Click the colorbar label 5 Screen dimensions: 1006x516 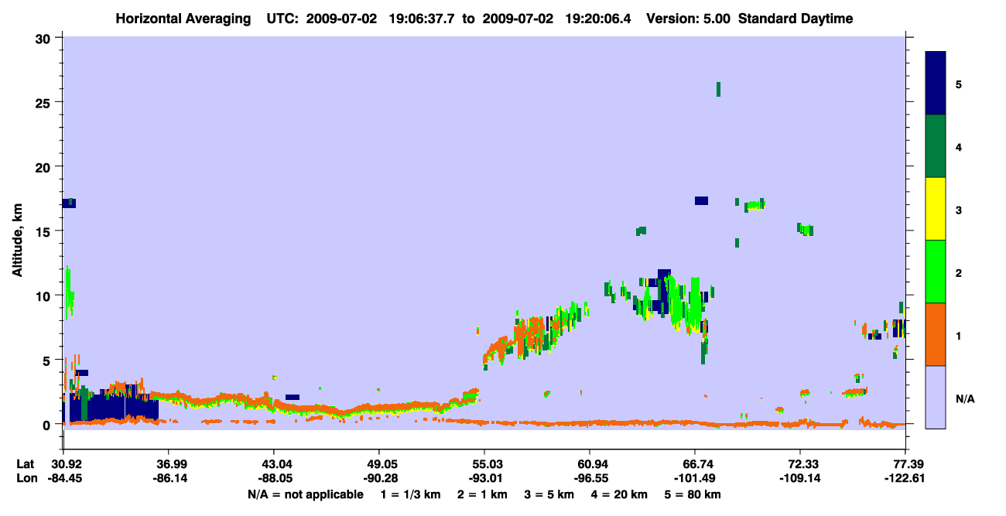tap(959, 84)
